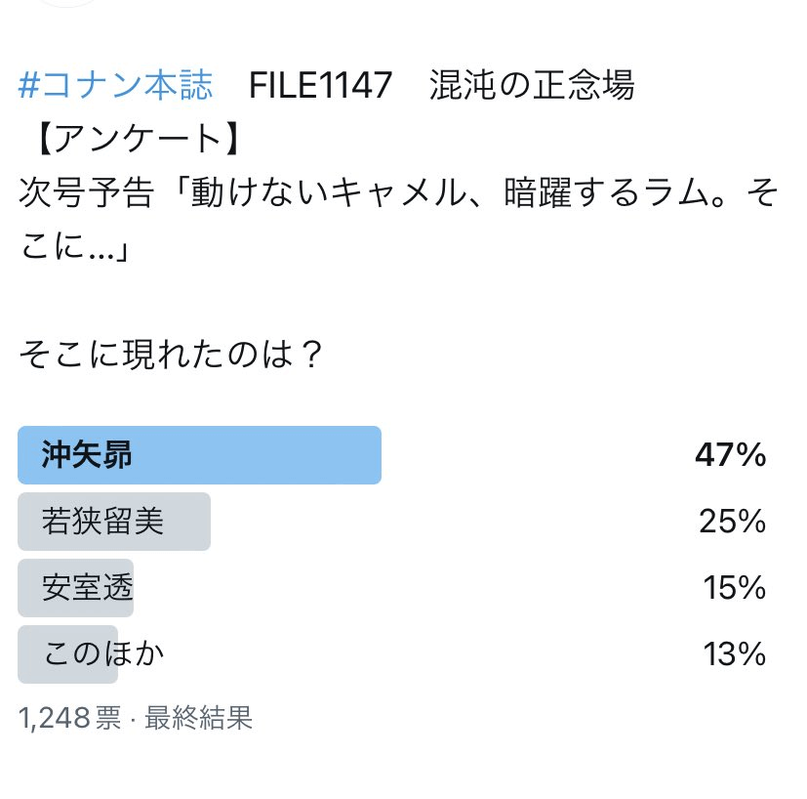Screen dimensions: 807x799
Task: Open the #コナン本誌 hashtag link
Action: (115, 84)
